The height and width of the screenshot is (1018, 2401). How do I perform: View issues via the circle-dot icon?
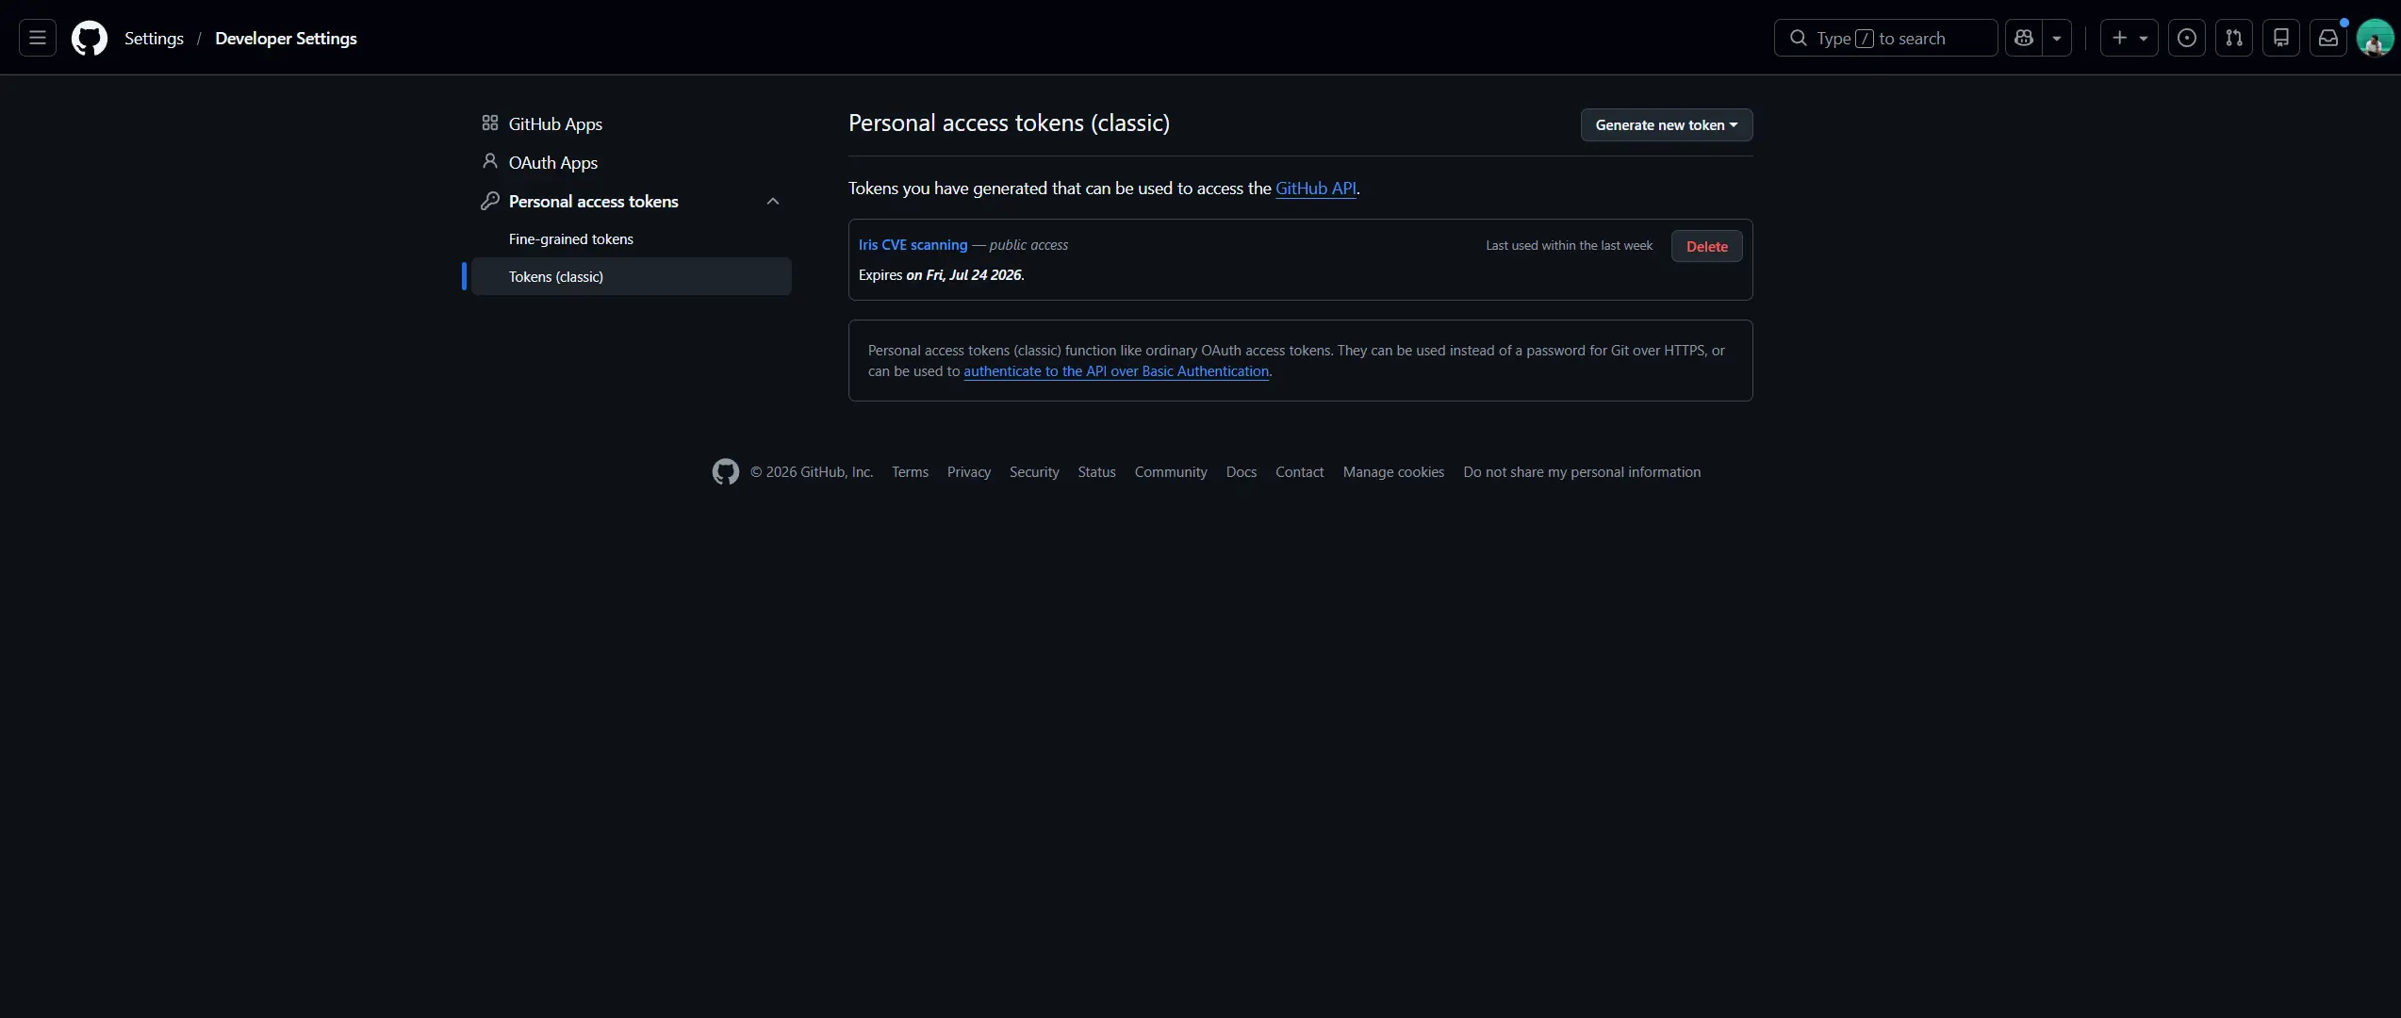coord(2187,38)
